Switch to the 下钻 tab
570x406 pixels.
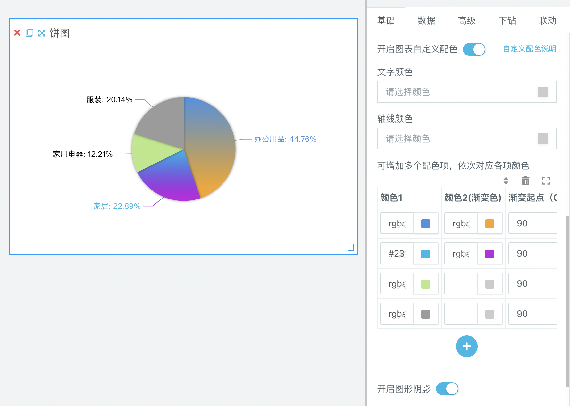(507, 21)
